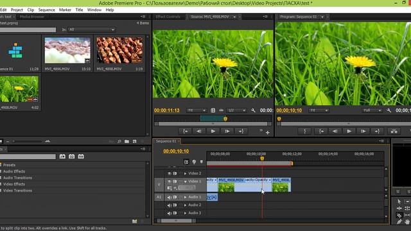Toggle Video 1 track output eye
411x231 pixels.
pos(169,181)
